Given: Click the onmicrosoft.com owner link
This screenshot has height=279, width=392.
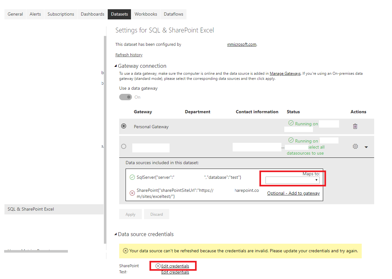Looking at the screenshot, I should click(x=242, y=44).
